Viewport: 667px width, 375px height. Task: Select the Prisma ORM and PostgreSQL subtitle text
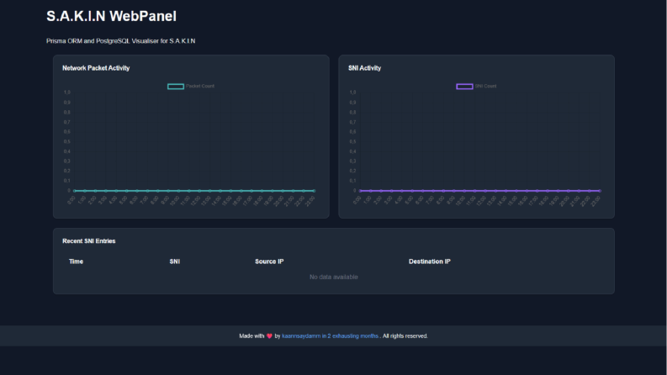click(x=121, y=41)
